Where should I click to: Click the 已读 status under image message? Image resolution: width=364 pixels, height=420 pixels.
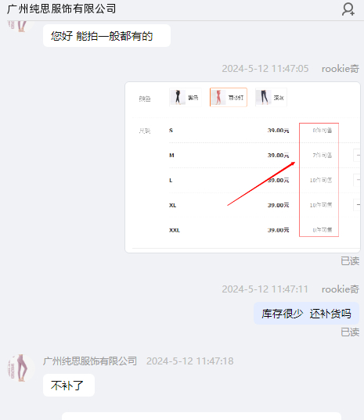coord(350,261)
